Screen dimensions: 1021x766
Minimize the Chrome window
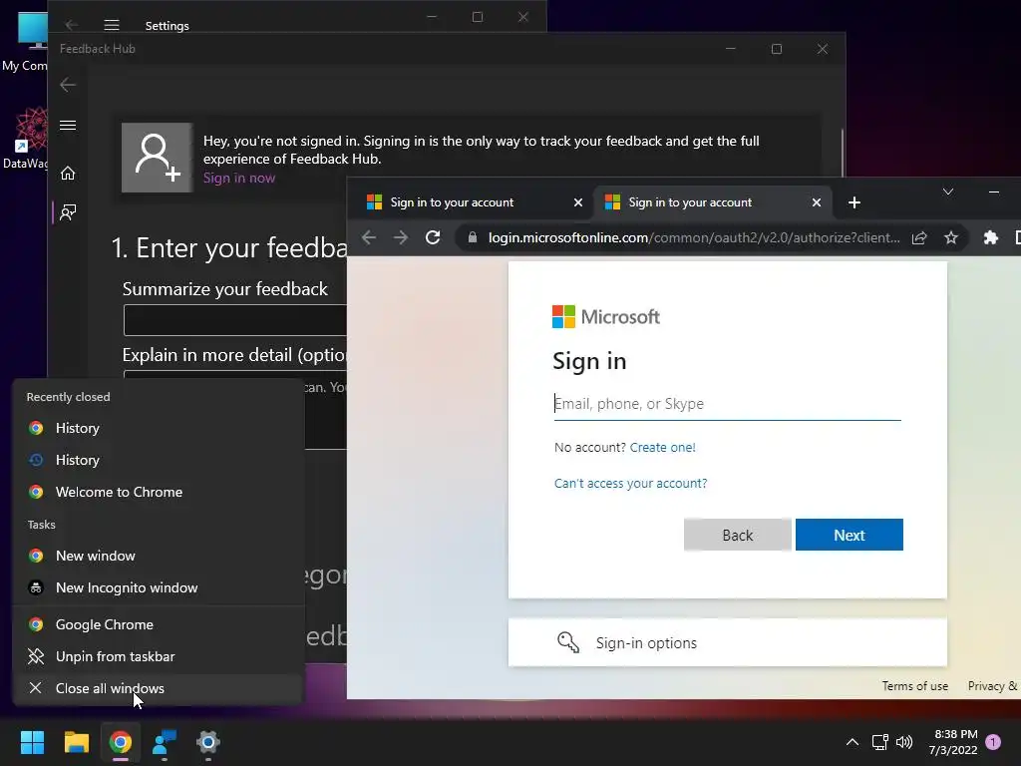point(994,191)
